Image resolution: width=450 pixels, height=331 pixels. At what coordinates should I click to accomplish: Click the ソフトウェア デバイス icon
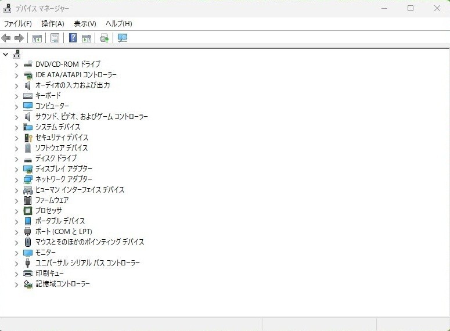[27, 148]
